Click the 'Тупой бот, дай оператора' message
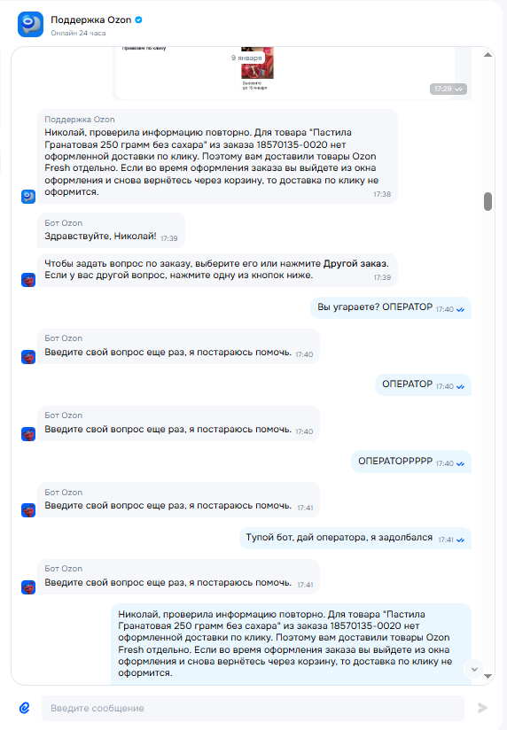 click(x=355, y=538)
